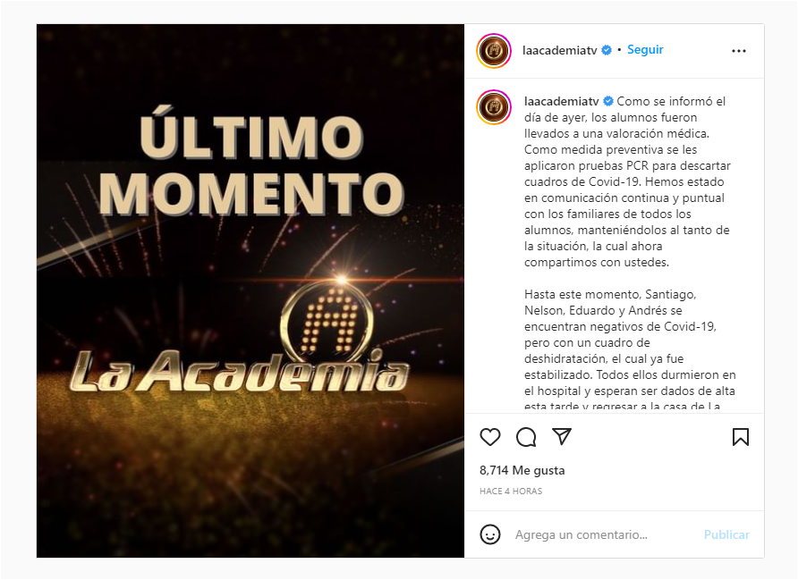This screenshot has width=798, height=580.
Task: Open laacademiatv username in the header
Action: (559, 50)
